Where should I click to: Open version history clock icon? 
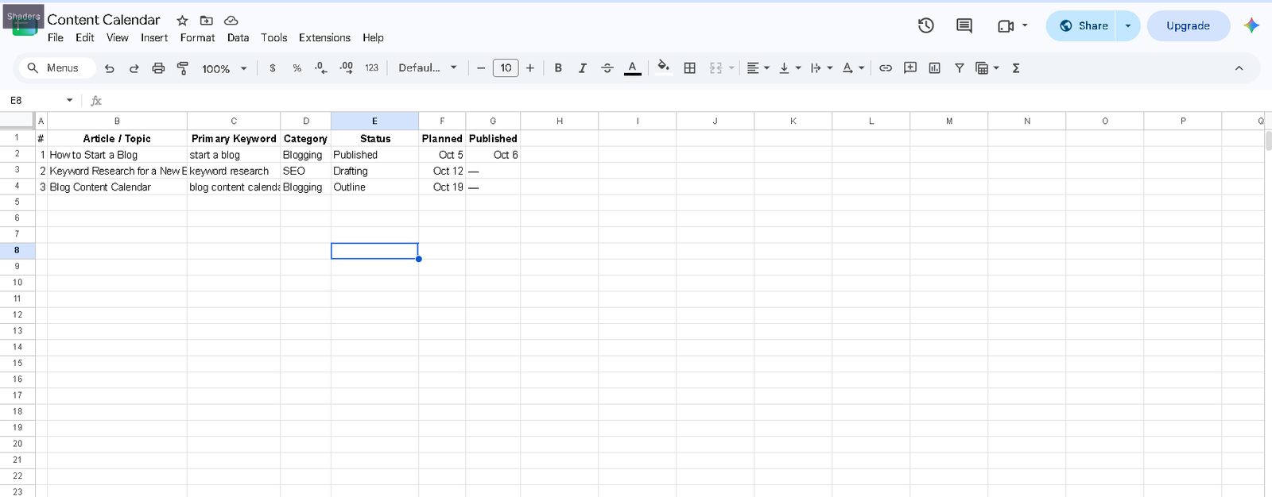pyautogui.click(x=925, y=25)
